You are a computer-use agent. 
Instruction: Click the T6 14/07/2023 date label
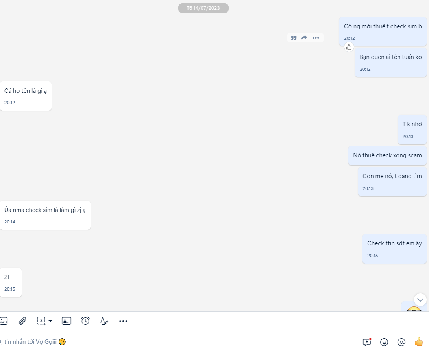[203, 8]
